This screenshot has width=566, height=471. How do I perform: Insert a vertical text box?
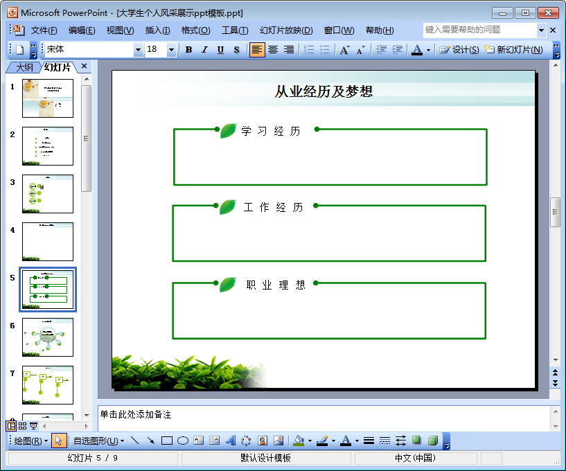click(x=215, y=441)
